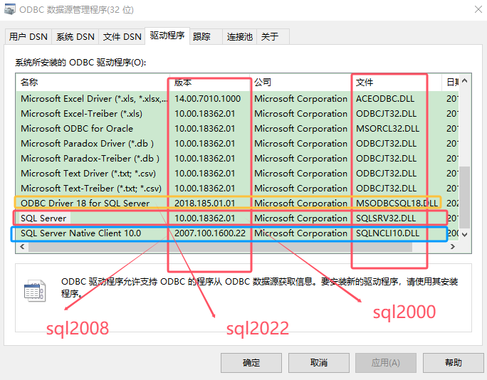Click the SQLSRV32.DLL file cell

(386, 218)
